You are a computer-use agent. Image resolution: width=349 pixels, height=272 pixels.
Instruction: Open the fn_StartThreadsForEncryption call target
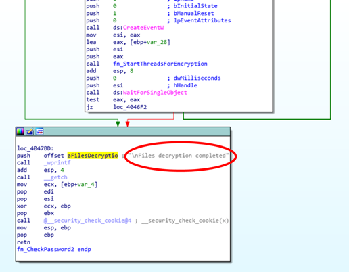160,64
